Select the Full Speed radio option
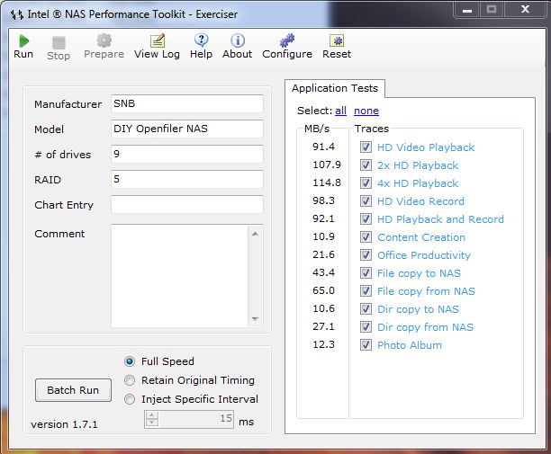The image size is (551, 454). tap(130, 361)
